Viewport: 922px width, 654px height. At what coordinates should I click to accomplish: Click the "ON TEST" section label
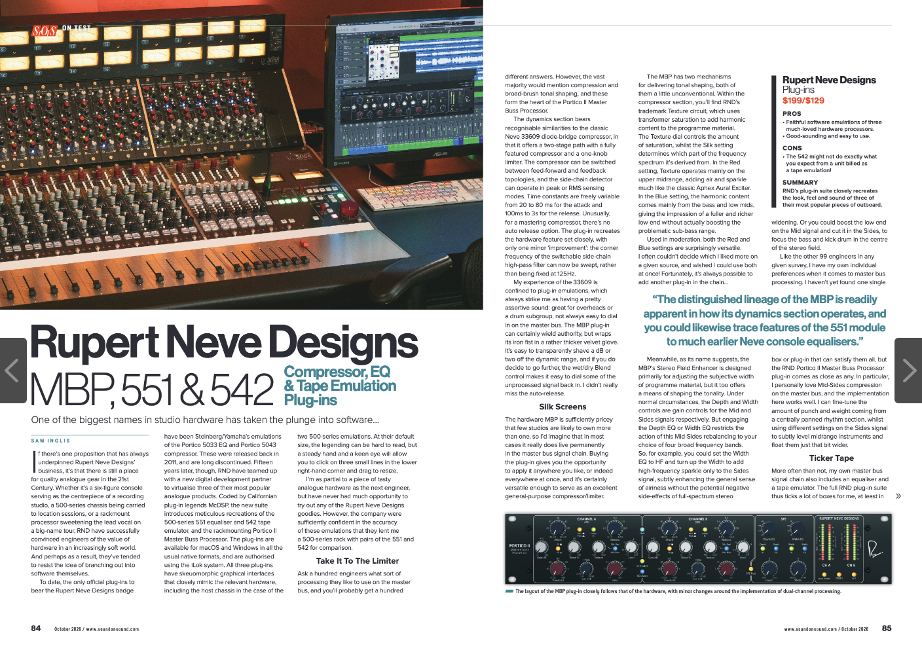click(x=77, y=28)
